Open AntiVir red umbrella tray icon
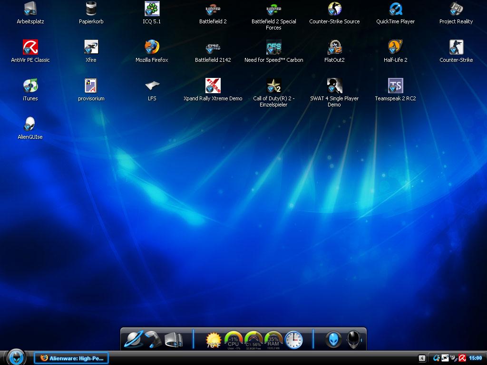487x365 pixels. (462, 358)
